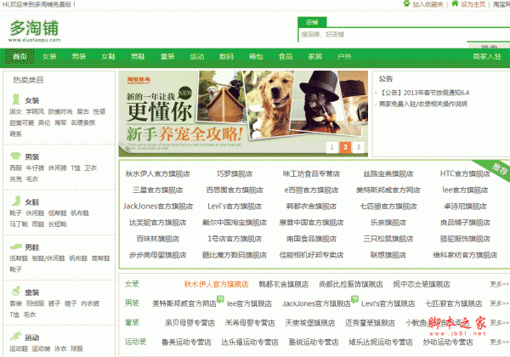Go to 户外 in the navigation bar
Image resolution: width=510 pixels, height=357 pixels.
click(x=344, y=56)
